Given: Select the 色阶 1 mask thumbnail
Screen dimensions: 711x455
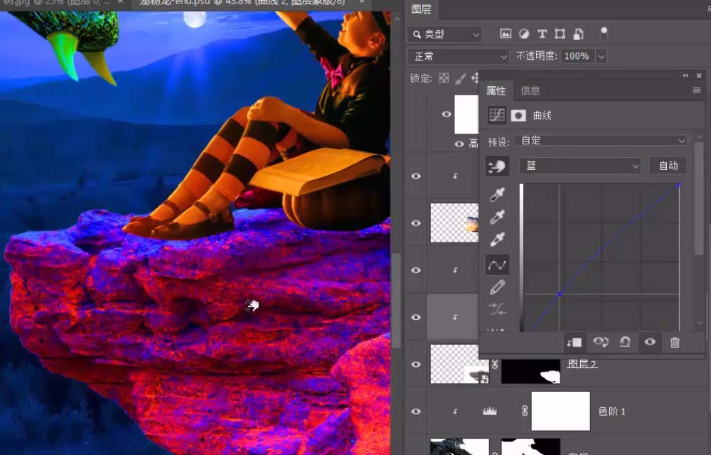Looking at the screenshot, I should point(560,411).
